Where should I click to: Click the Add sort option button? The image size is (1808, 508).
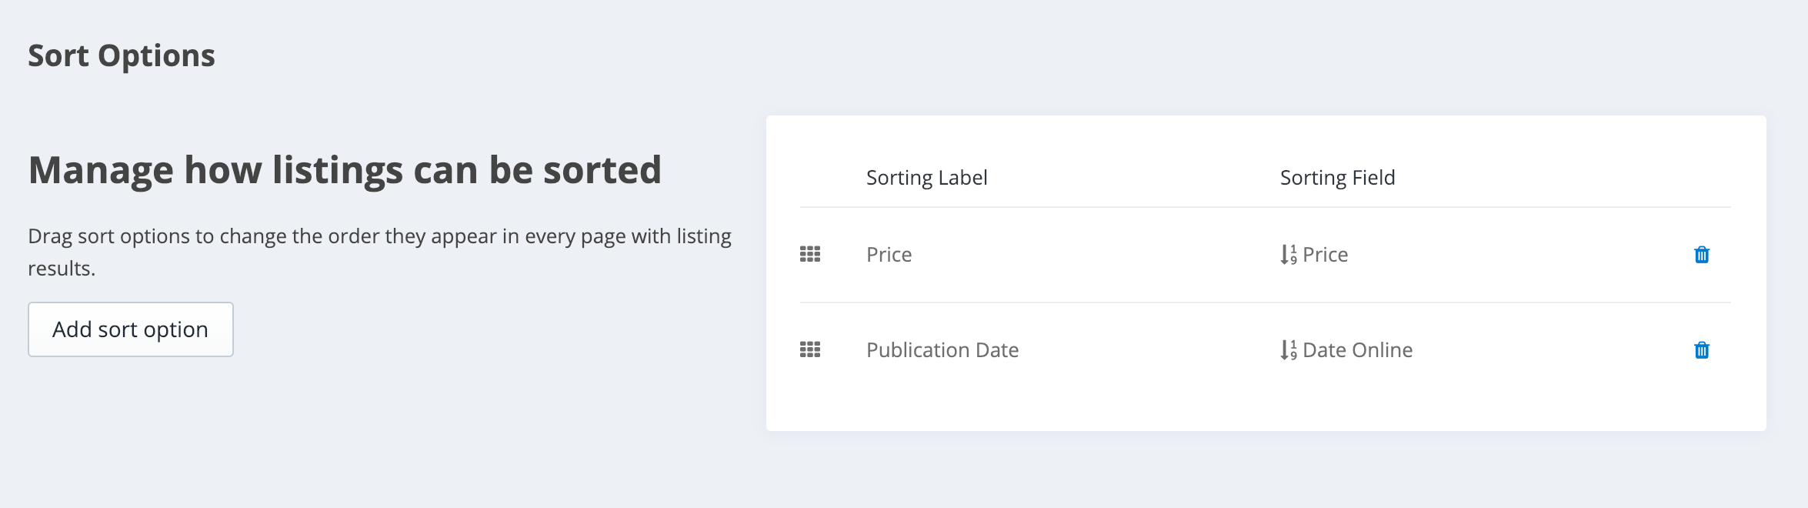click(131, 329)
